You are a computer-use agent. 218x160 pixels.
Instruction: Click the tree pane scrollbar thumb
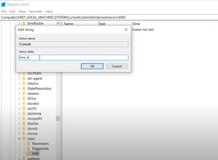coord(58,118)
